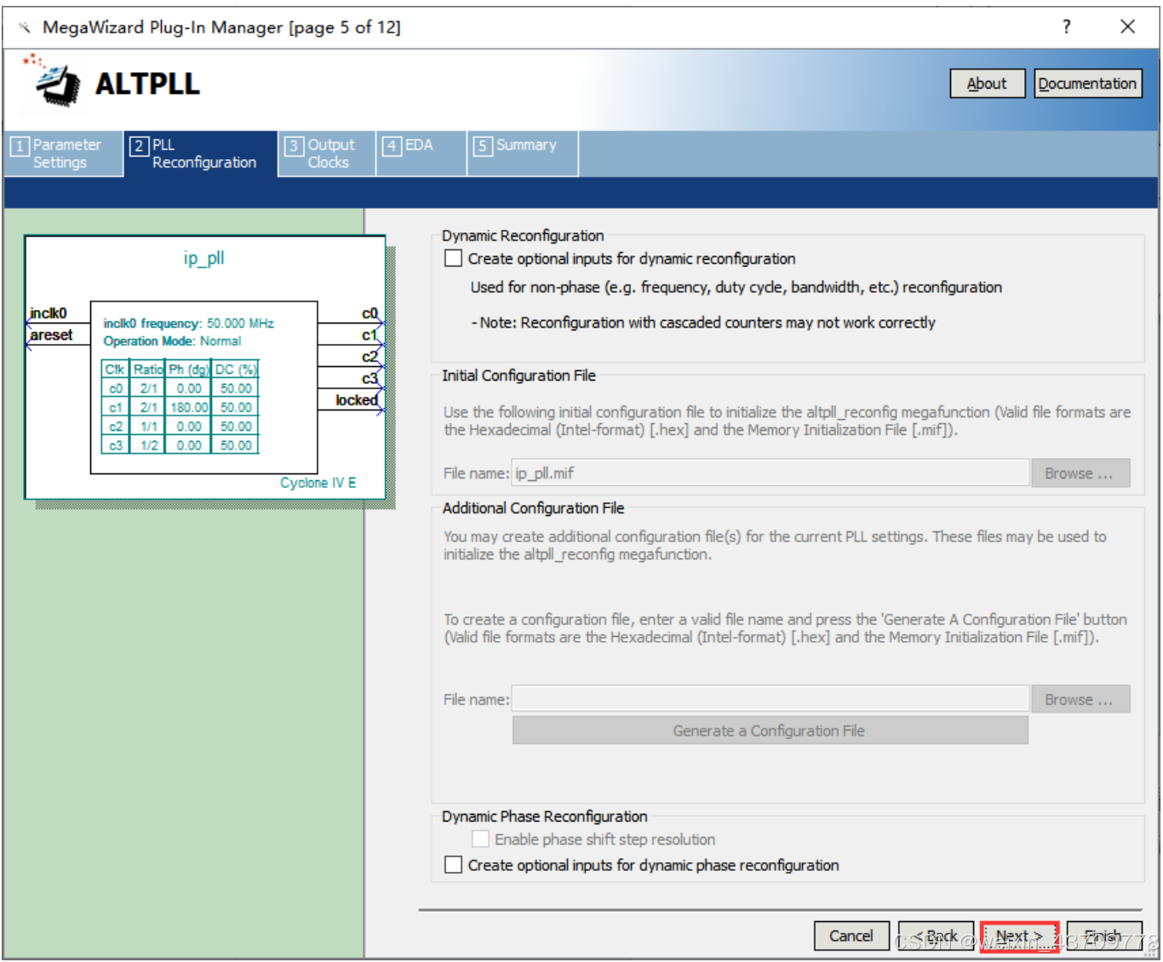Screen dimensions: 1163x962
Task: Enable optional inputs for dynamic phase reconfiguration
Action: coord(454,865)
